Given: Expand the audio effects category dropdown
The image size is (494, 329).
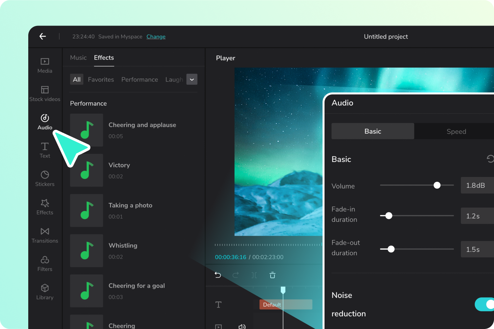Looking at the screenshot, I should tap(192, 79).
